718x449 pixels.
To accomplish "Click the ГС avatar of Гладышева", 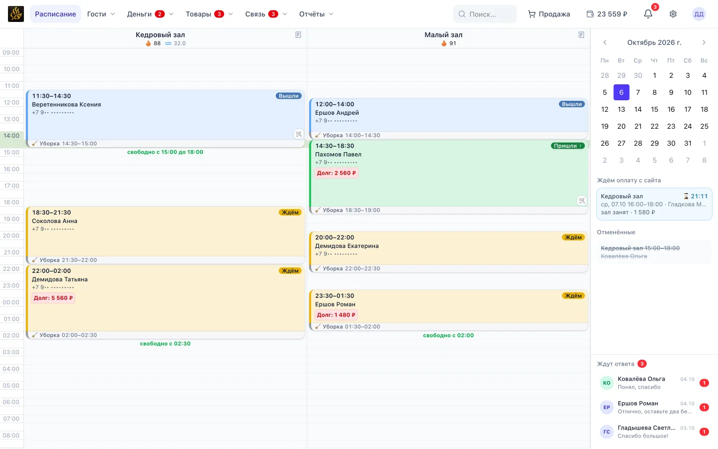I will click(607, 432).
